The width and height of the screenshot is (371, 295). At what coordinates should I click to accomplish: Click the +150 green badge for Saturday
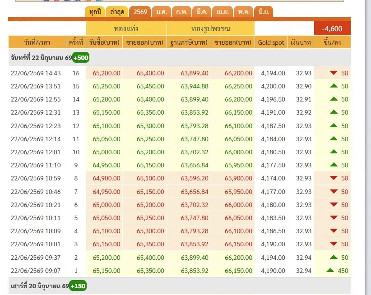coord(78,286)
